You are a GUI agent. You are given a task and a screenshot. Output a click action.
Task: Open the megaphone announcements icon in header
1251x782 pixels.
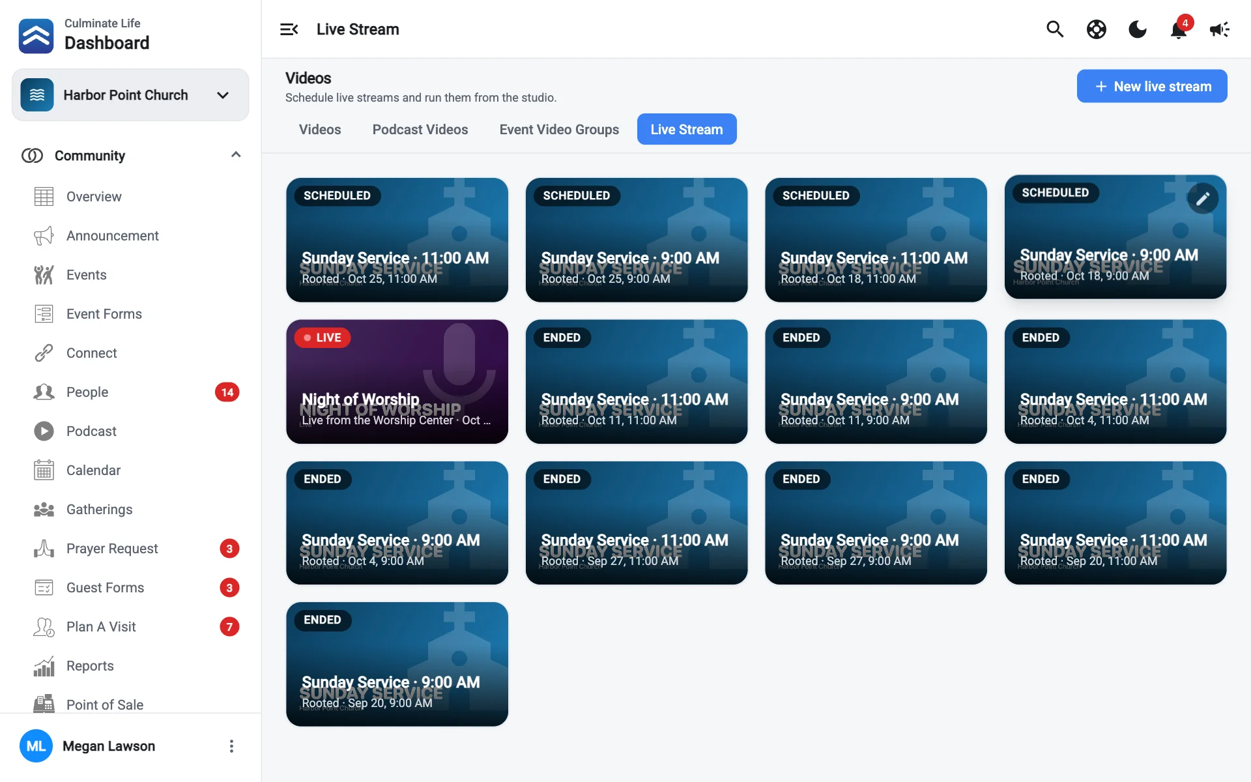coord(1219,29)
